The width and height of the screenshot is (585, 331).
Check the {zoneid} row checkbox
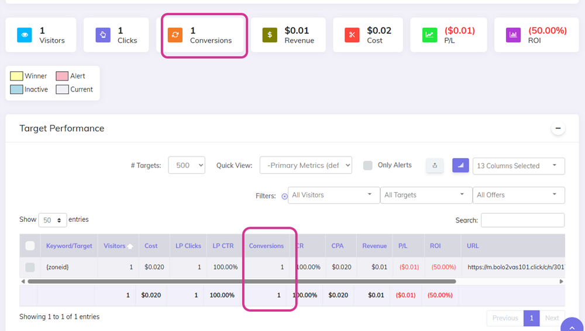click(x=30, y=267)
